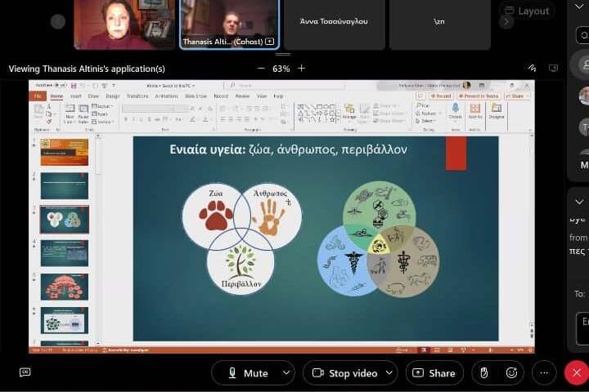Click the Present in Teams button
Image resolution: width=589 pixels, height=392 pixels.
479,96
